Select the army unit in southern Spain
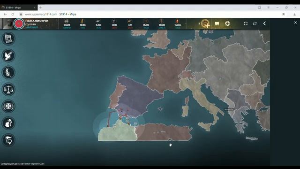The height and width of the screenshot is (169, 300). click(x=121, y=110)
